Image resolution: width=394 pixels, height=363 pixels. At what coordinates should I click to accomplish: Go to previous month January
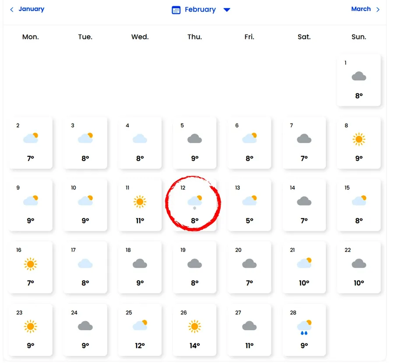pyautogui.click(x=31, y=9)
